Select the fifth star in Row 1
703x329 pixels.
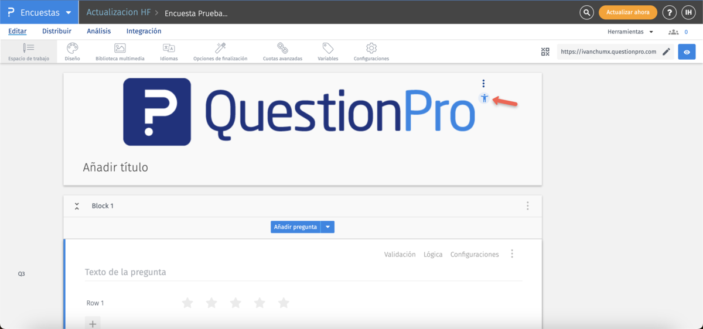click(x=284, y=303)
